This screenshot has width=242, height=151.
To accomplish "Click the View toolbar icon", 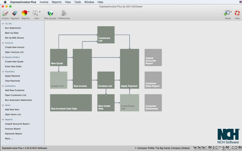I will click(x=35, y=13).
